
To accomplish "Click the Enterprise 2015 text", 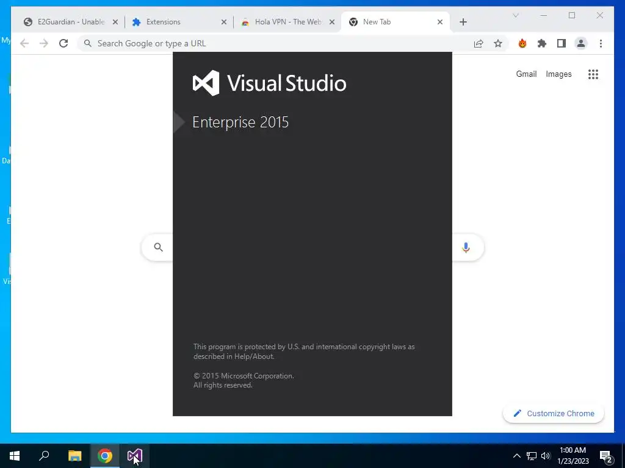I will [240, 122].
